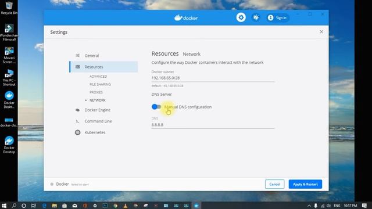Screen dimensions: 372x209
Task: Open Photoshop from taskbar
Action: (x=105, y=206)
